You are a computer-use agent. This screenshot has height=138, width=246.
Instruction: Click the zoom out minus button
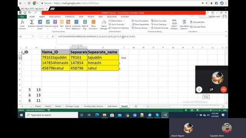202,110
